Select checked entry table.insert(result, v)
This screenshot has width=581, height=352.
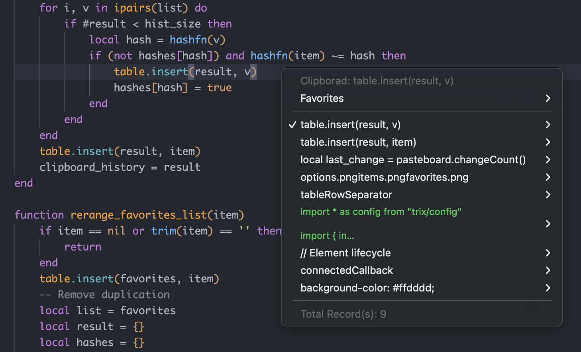point(422,125)
